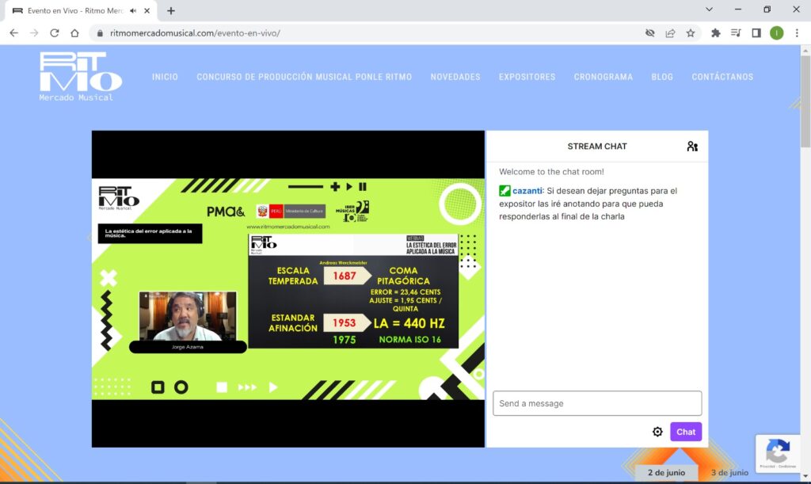Open the INICIO menu item
This screenshot has height=484, width=811.
(x=165, y=77)
